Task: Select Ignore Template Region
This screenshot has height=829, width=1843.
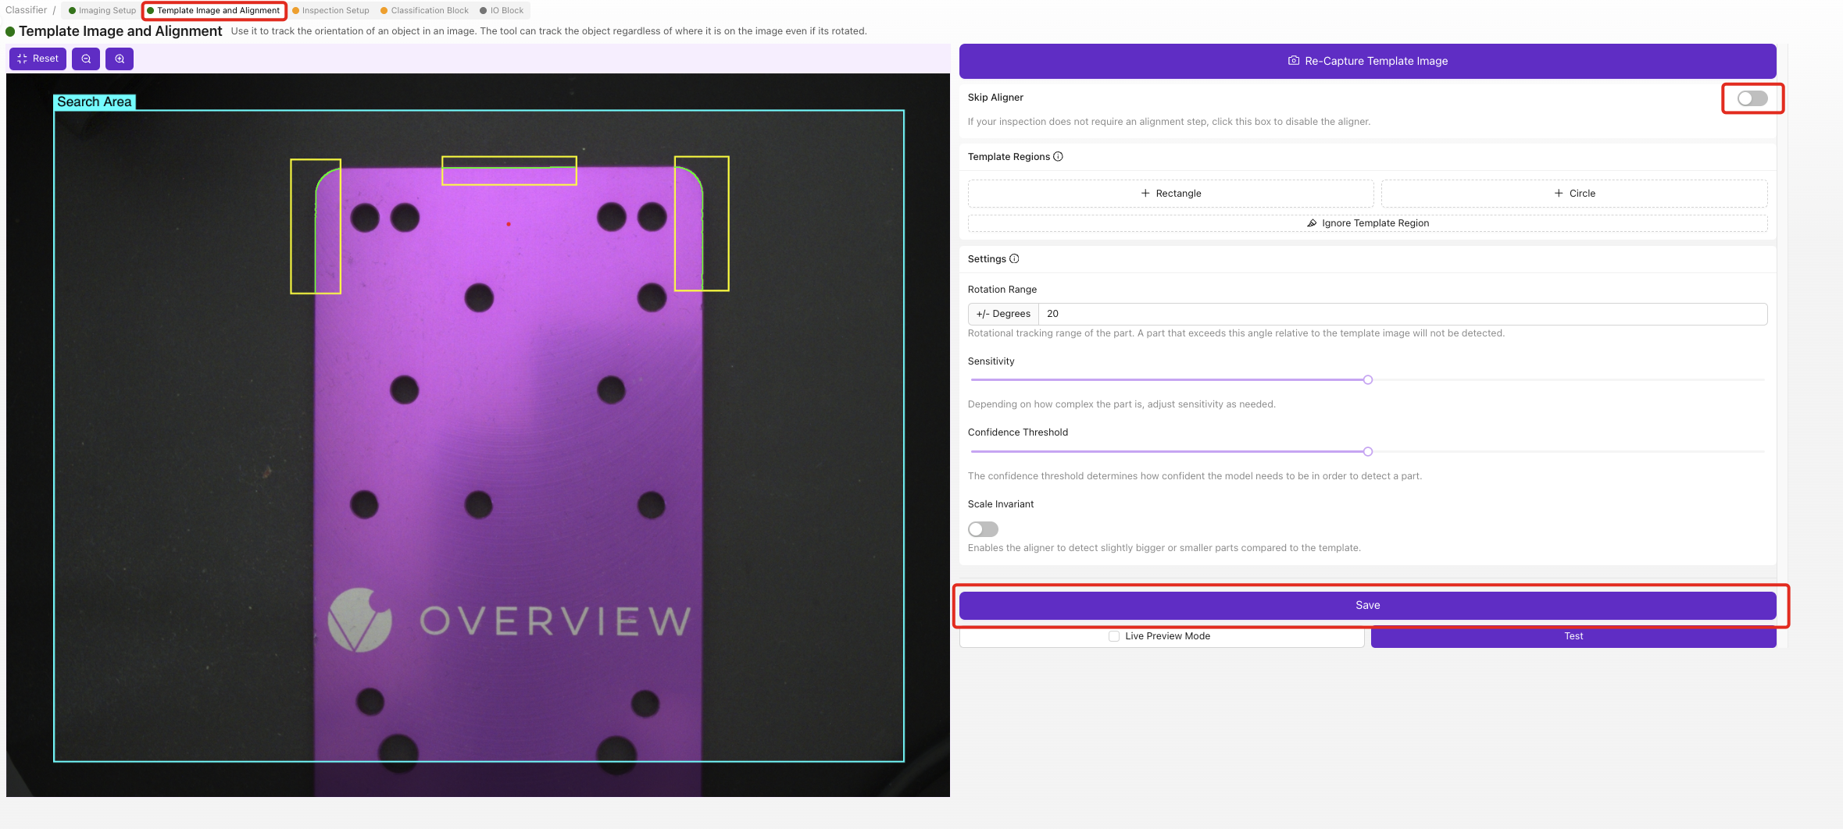Action: pyautogui.click(x=1367, y=223)
